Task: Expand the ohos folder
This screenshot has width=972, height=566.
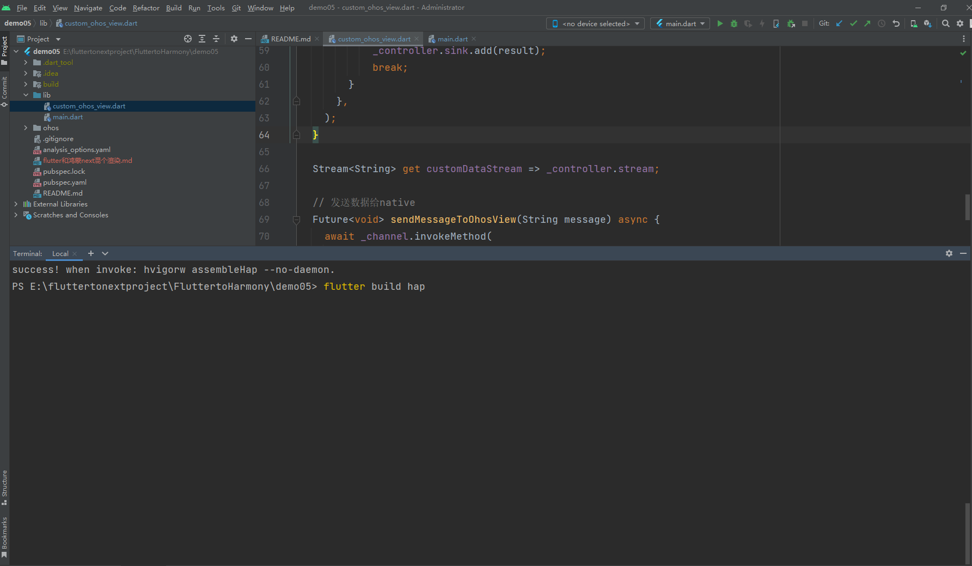Action: (x=26, y=127)
